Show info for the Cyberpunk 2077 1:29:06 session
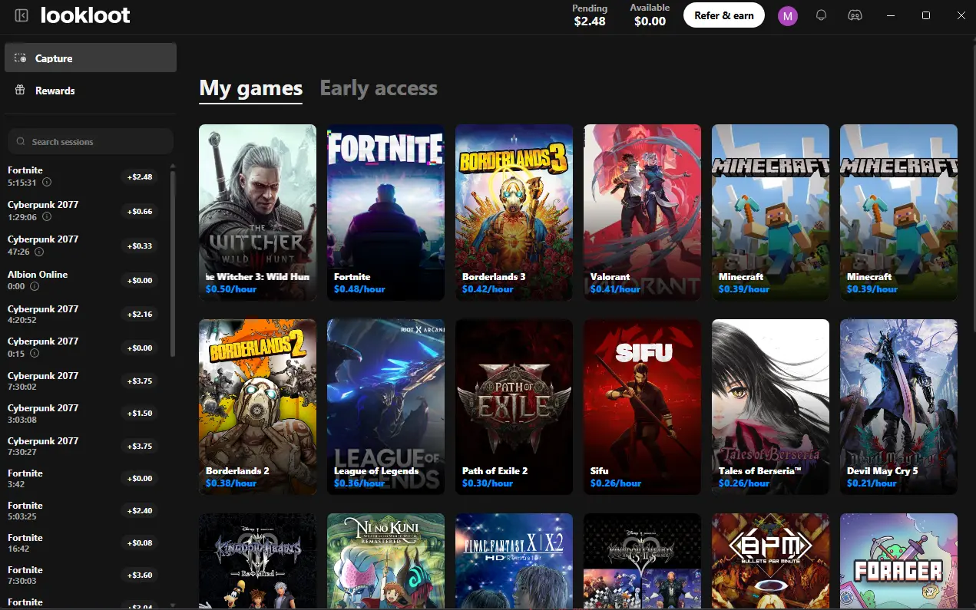 [47, 217]
